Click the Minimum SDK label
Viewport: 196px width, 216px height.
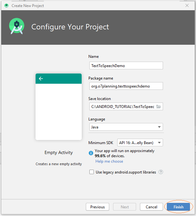tap(101, 143)
